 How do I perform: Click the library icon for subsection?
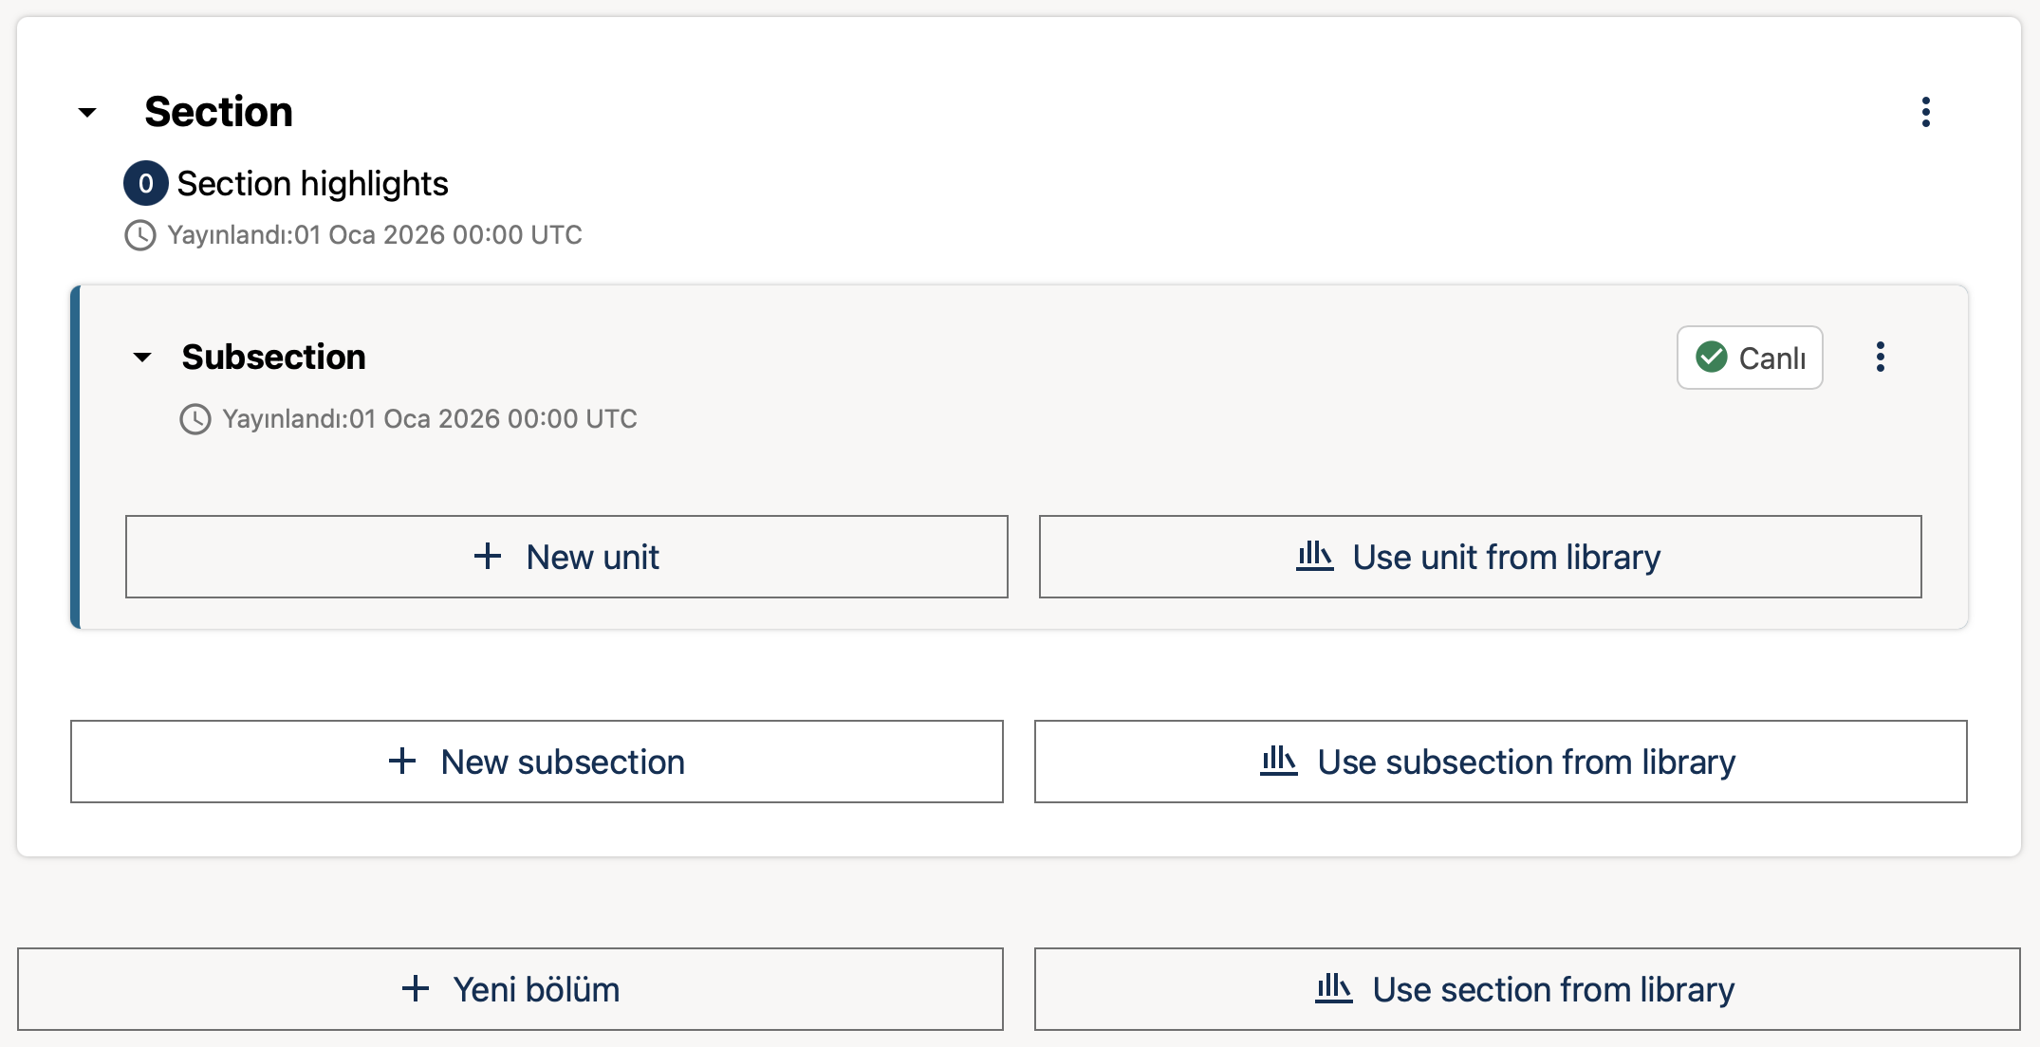pyautogui.click(x=1278, y=762)
